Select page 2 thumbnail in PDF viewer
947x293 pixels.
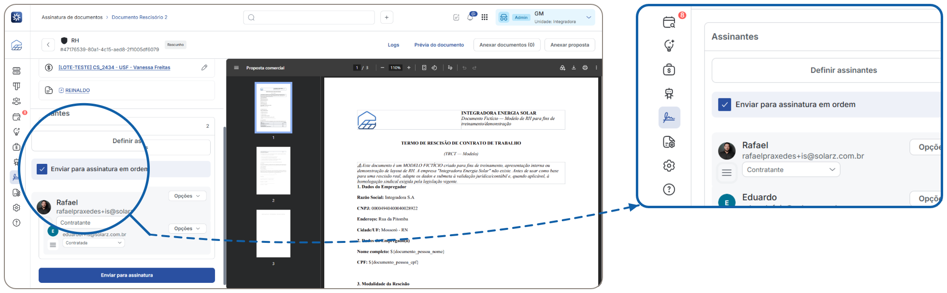coord(273,171)
